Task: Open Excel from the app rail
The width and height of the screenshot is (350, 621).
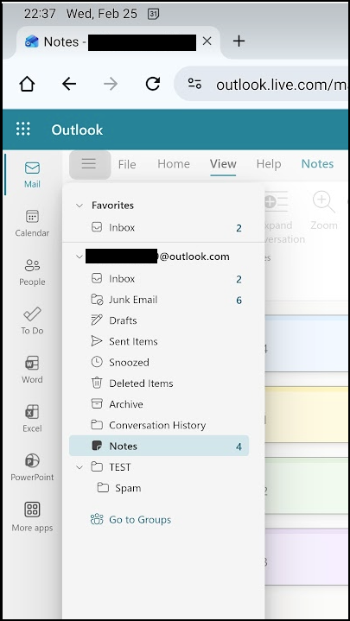Action: [x=32, y=418]
